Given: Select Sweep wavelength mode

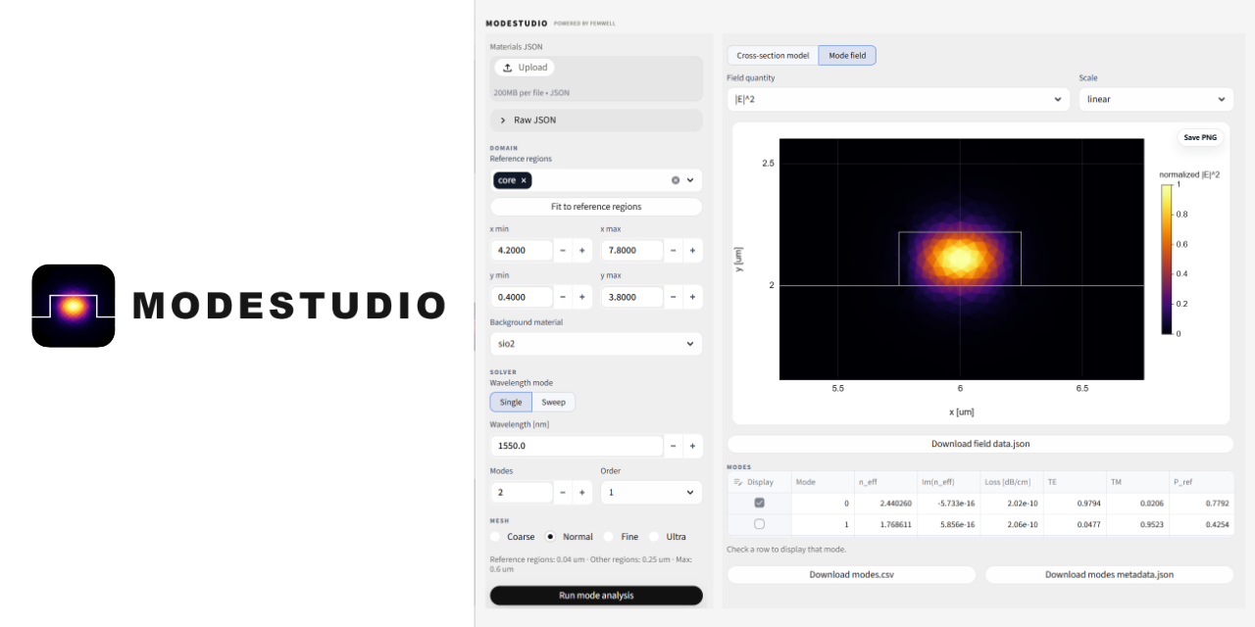Looking at the screenshot, I should (x=554, y=402).
